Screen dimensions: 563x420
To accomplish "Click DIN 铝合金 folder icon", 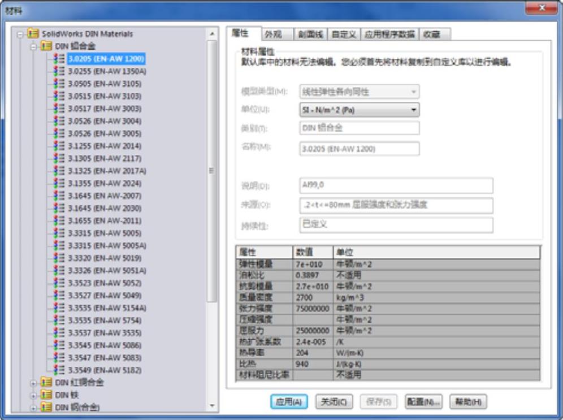I will coord(46,46).
